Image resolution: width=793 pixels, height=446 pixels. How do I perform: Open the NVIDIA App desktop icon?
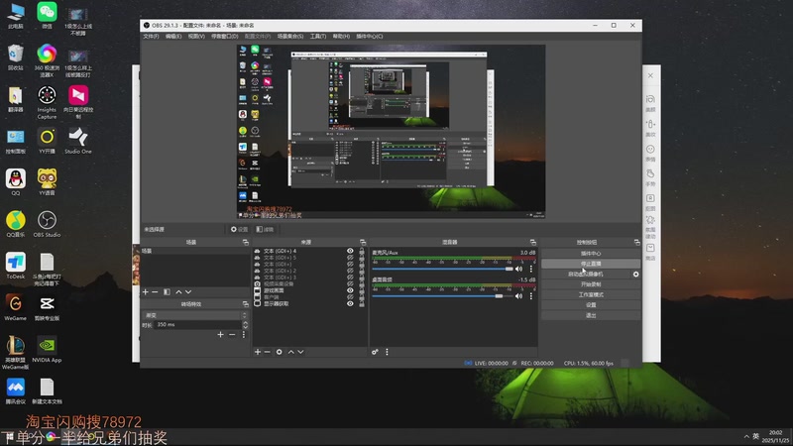tap(47, 350)
